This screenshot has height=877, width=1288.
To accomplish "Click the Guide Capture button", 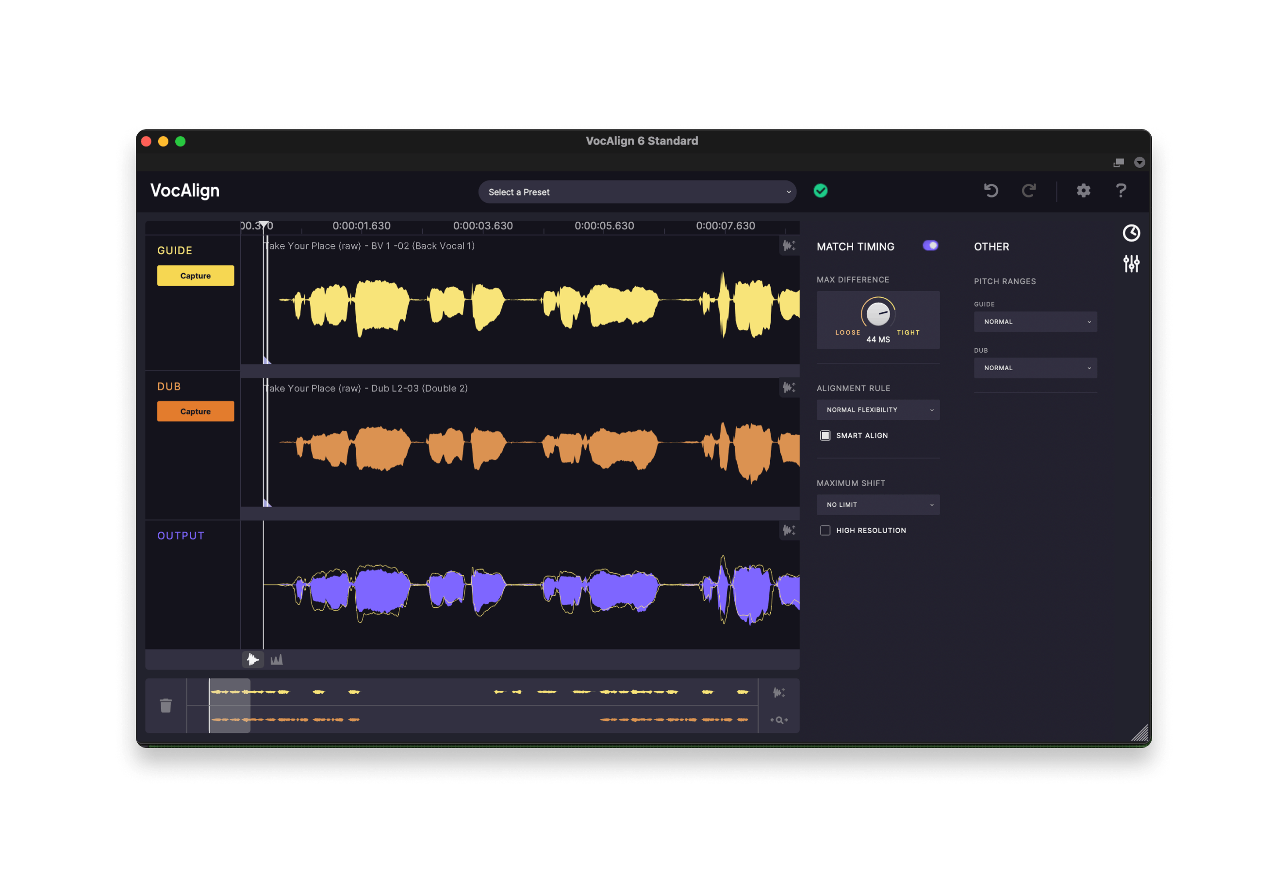I will pyautogui.click(x=195, y=276).
